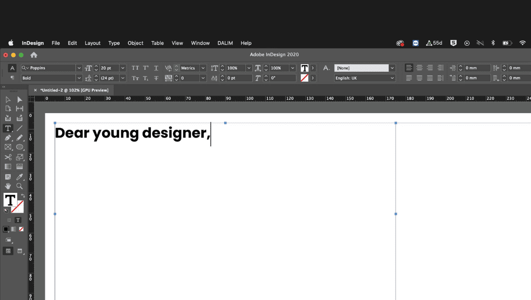
Task: Select the Scissors tool
Action: pos(8,157)
